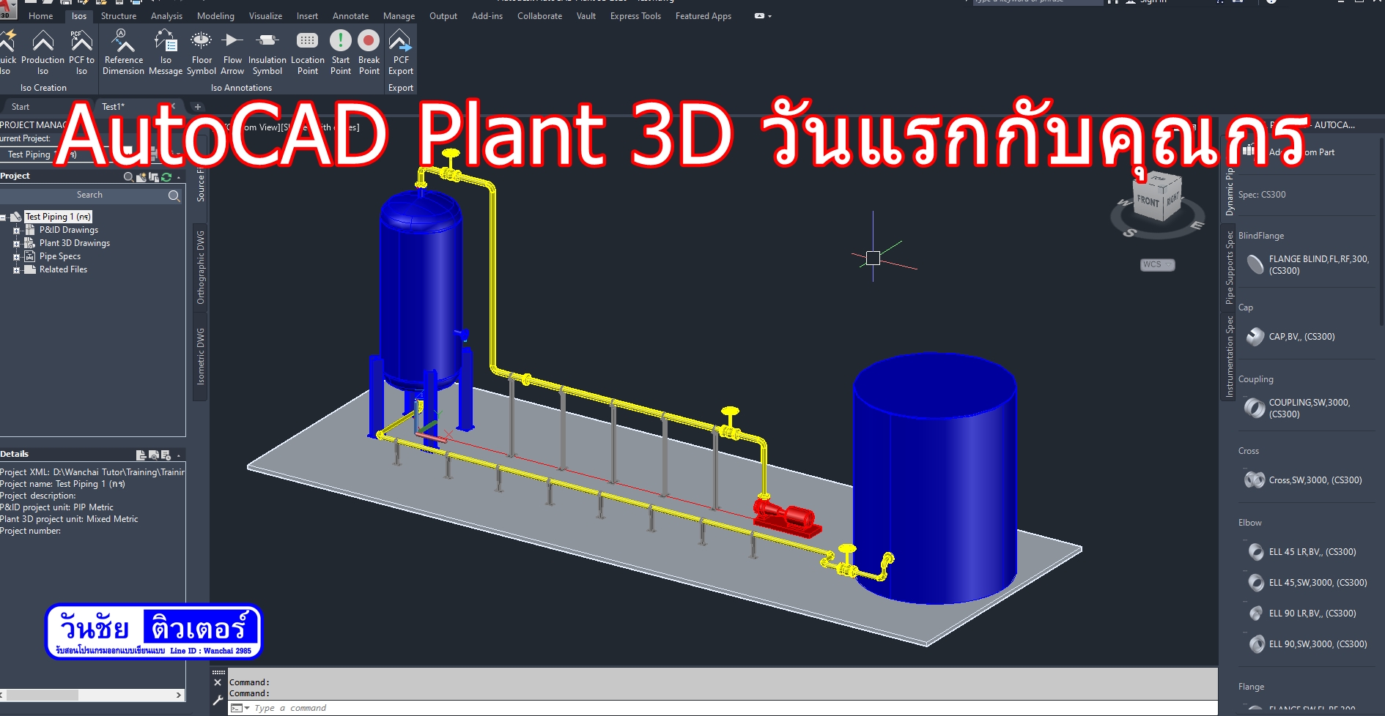Open the Orthographic DWG side tab
Viewport: 1385px width, 716px height.
click(201, 266)
